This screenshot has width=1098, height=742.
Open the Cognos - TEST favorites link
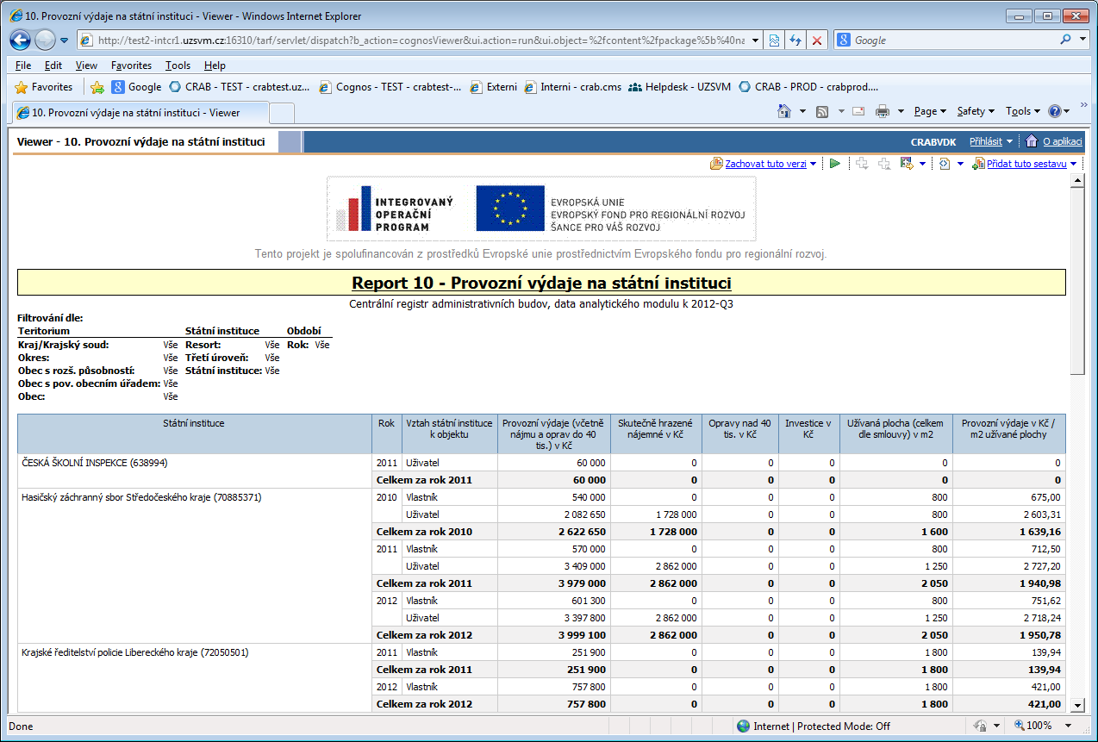390,87
